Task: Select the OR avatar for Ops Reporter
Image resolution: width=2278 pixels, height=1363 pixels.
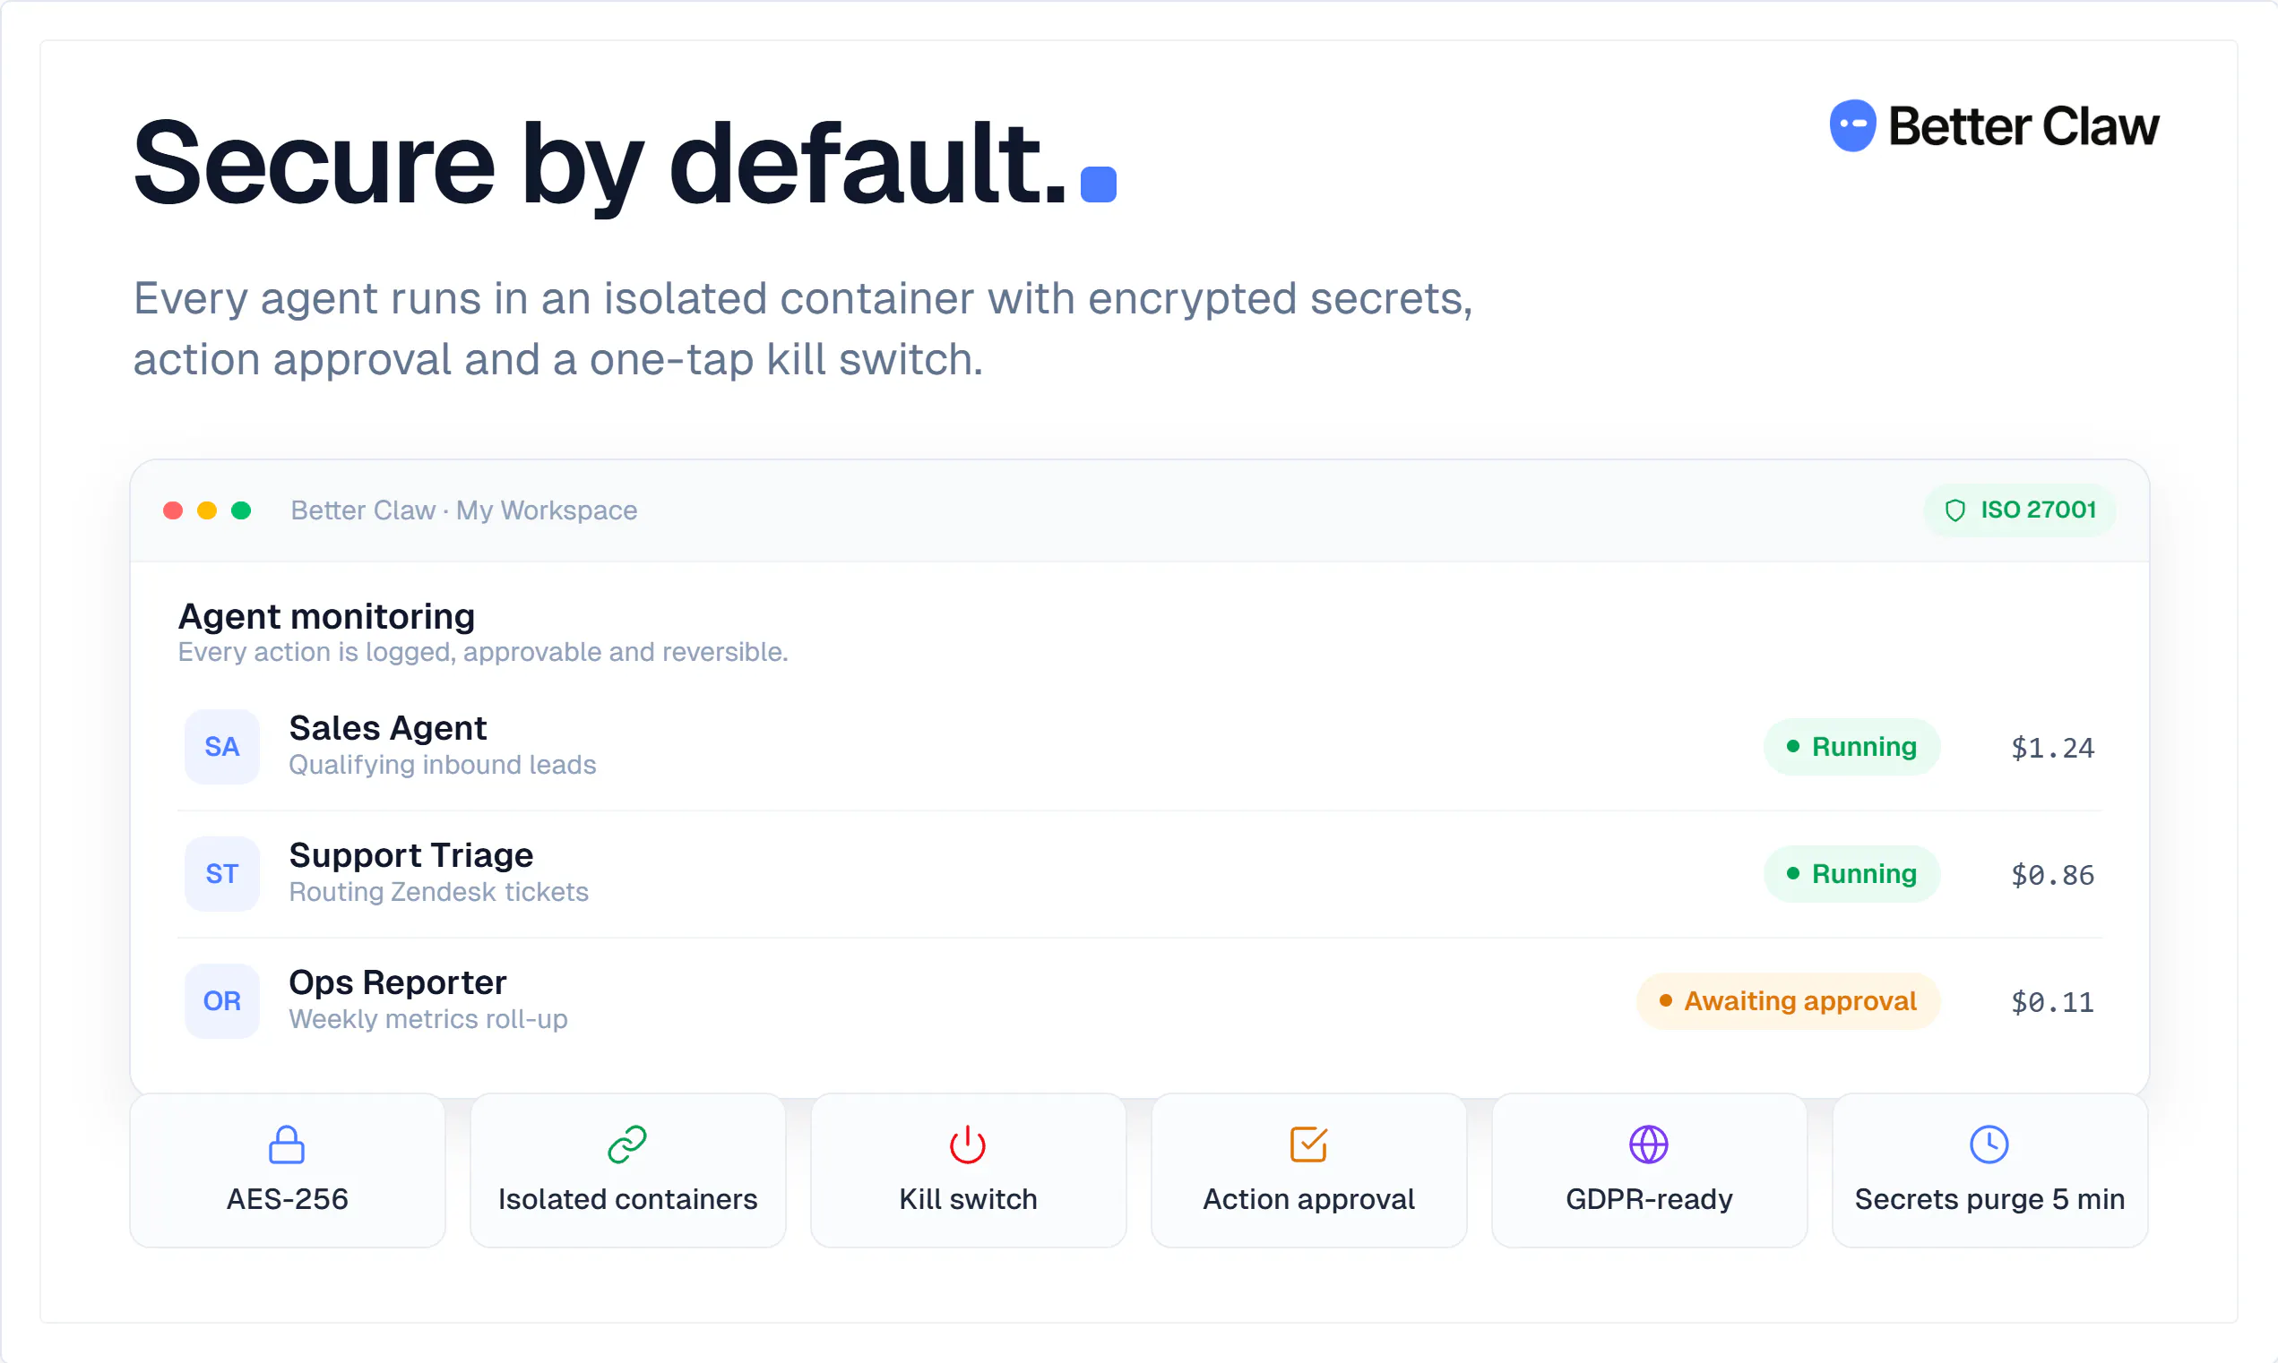Action: (x=222, y=1001)
